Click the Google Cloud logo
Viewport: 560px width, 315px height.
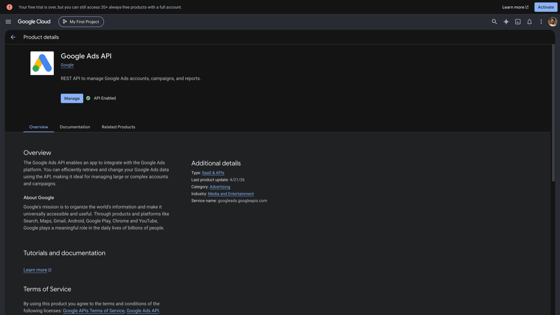point(34,22)
